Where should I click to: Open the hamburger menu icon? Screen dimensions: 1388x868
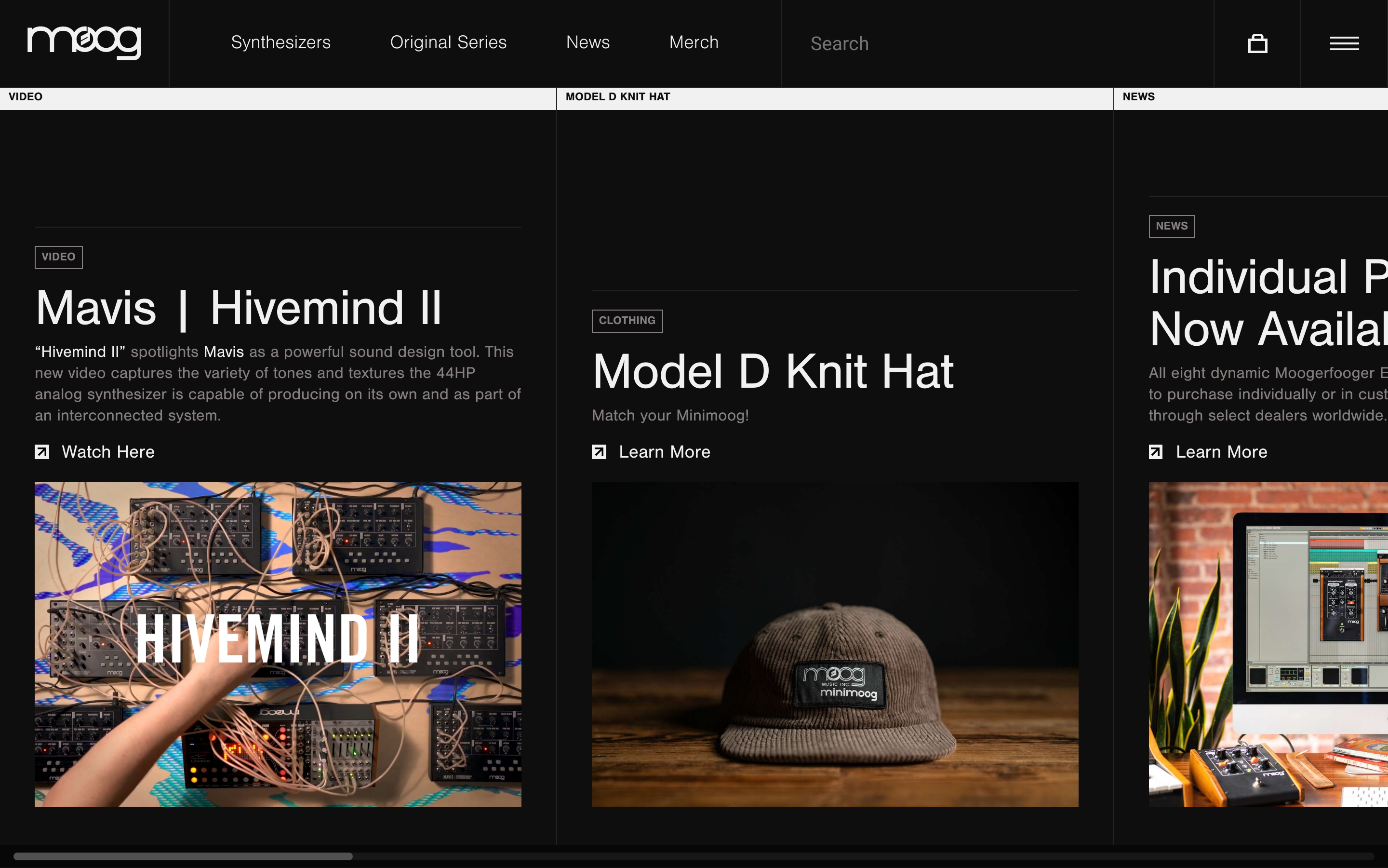pyautogui.click(x=1344, y=43)
